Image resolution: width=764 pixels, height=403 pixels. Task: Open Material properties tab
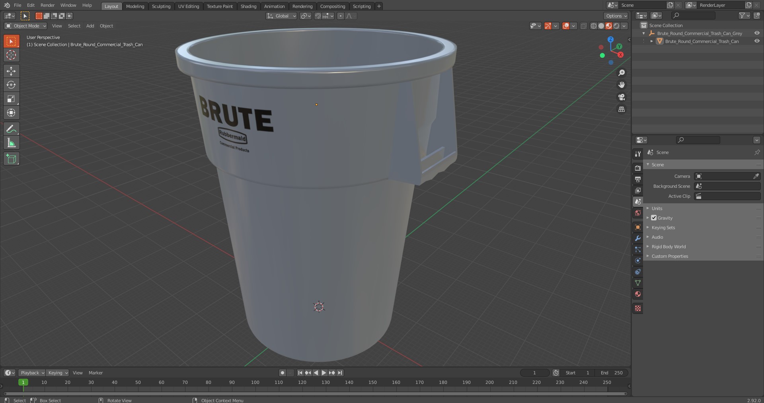point(638,294)
